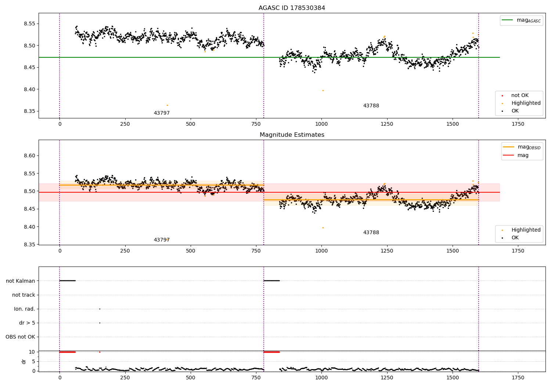Click the 8.60 y-tick label in middle plot
Screen dimensions: 551x386
[x=29, y=156]
